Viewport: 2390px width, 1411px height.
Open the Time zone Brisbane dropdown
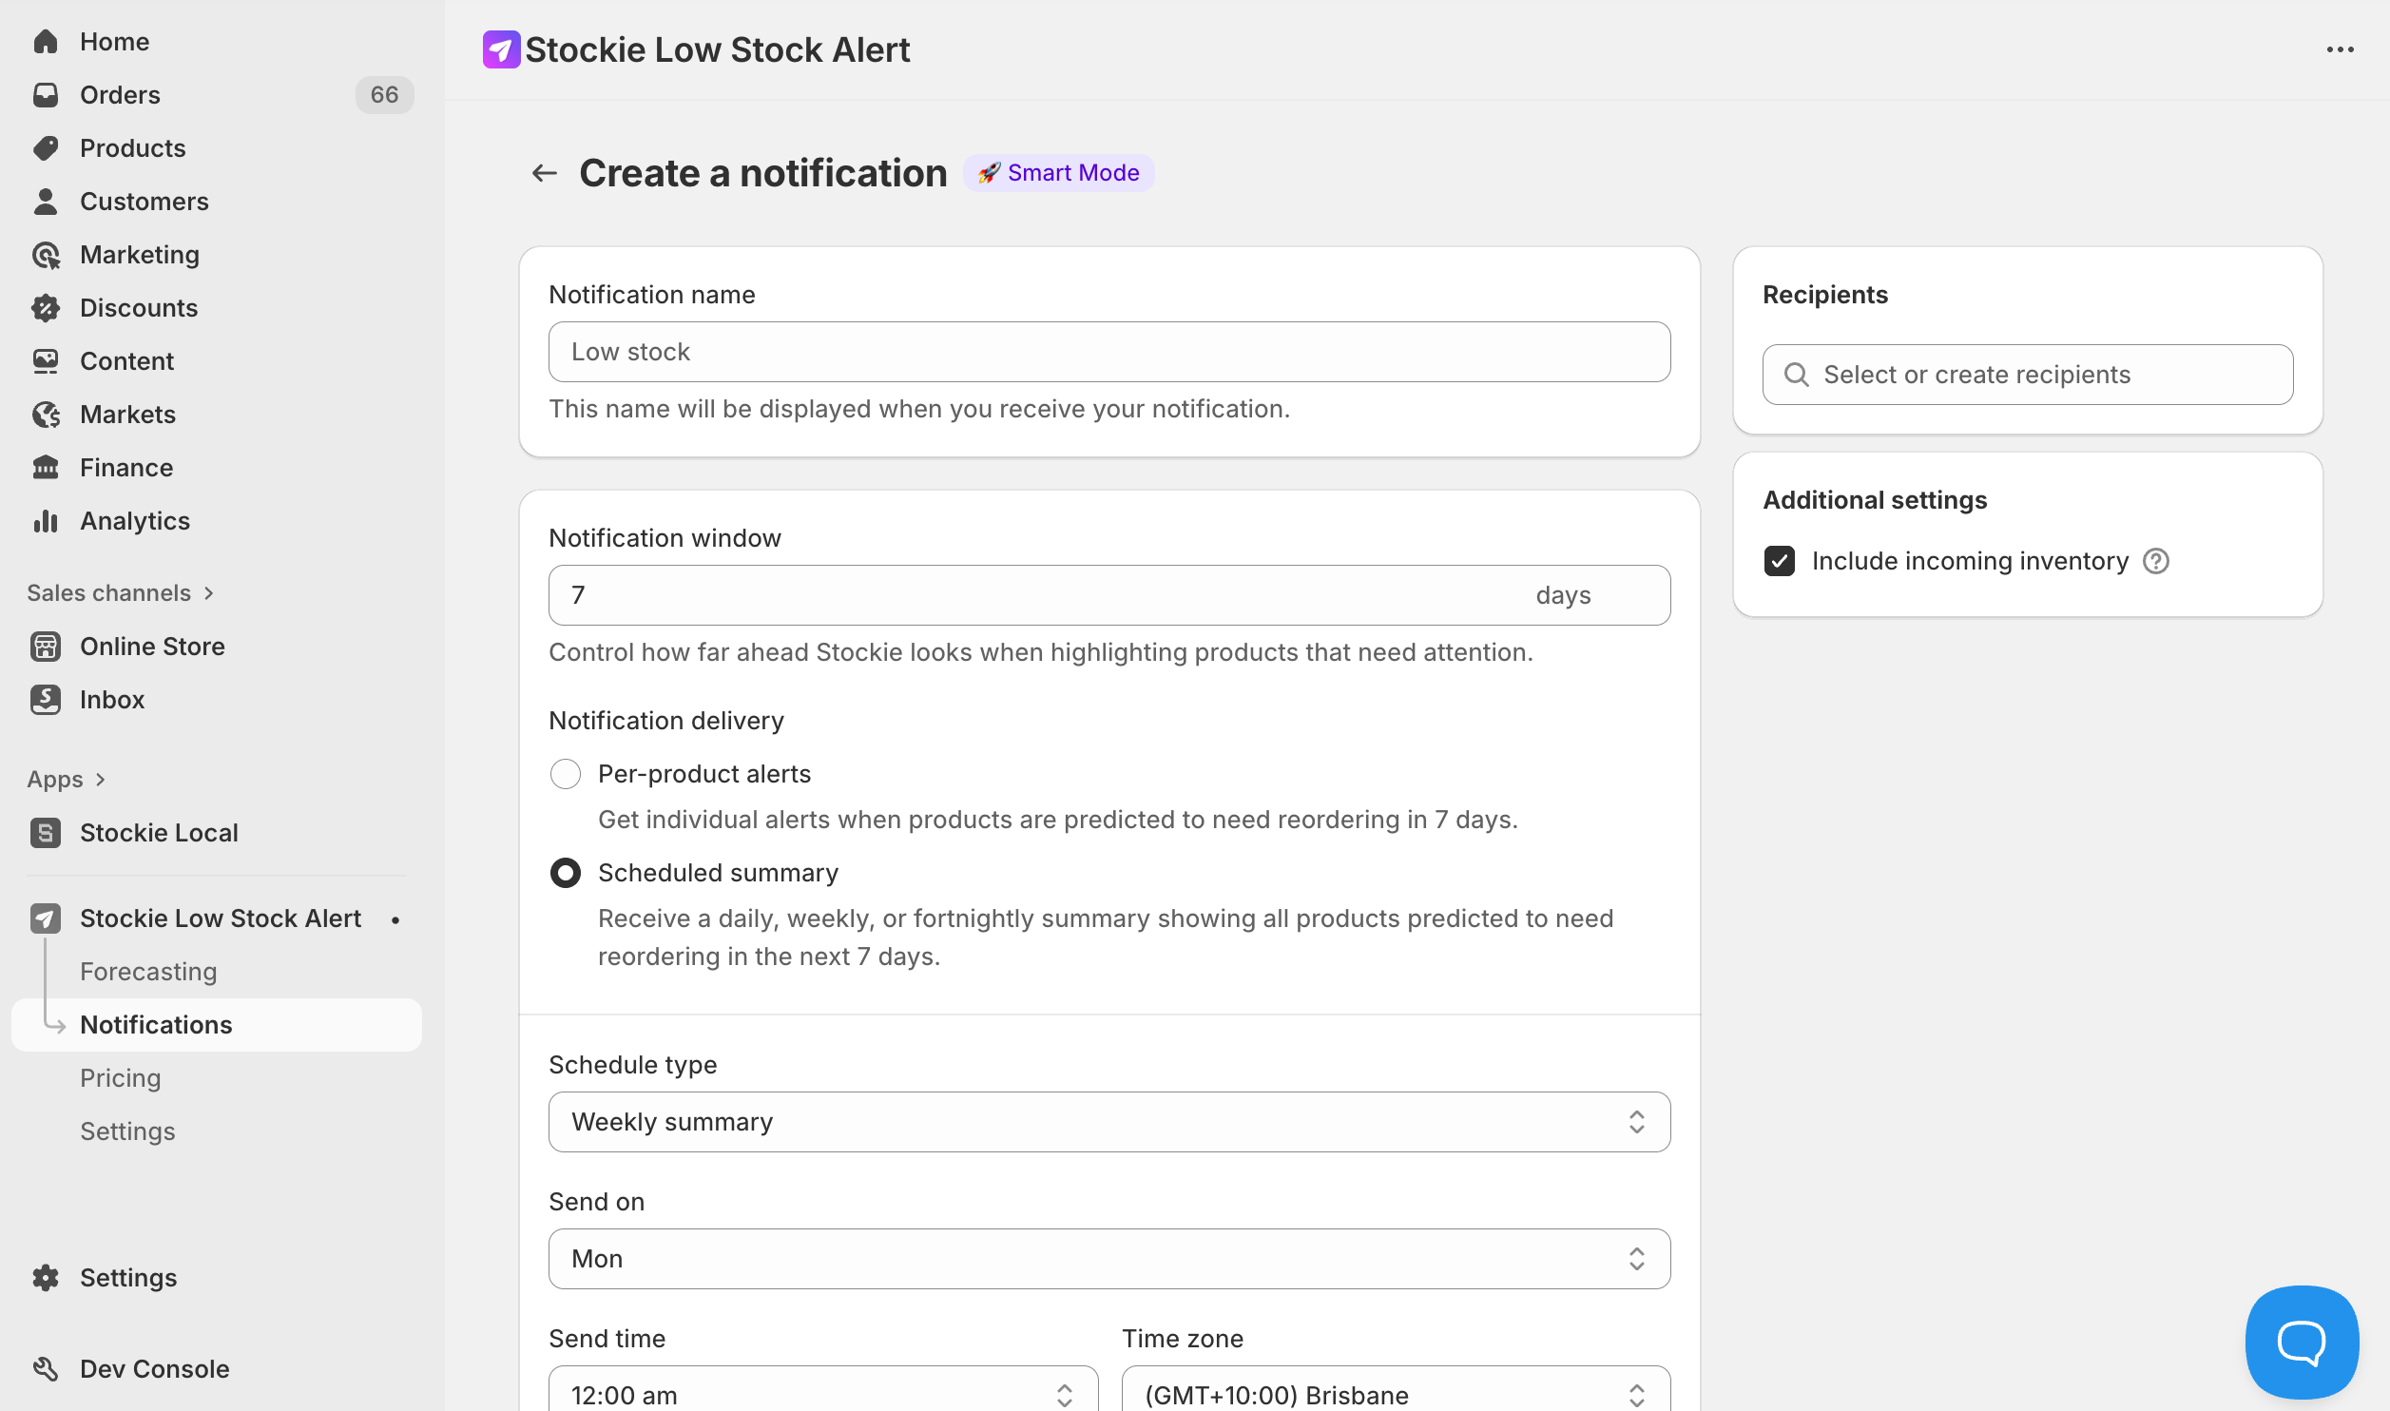tap(1395, 1394)
